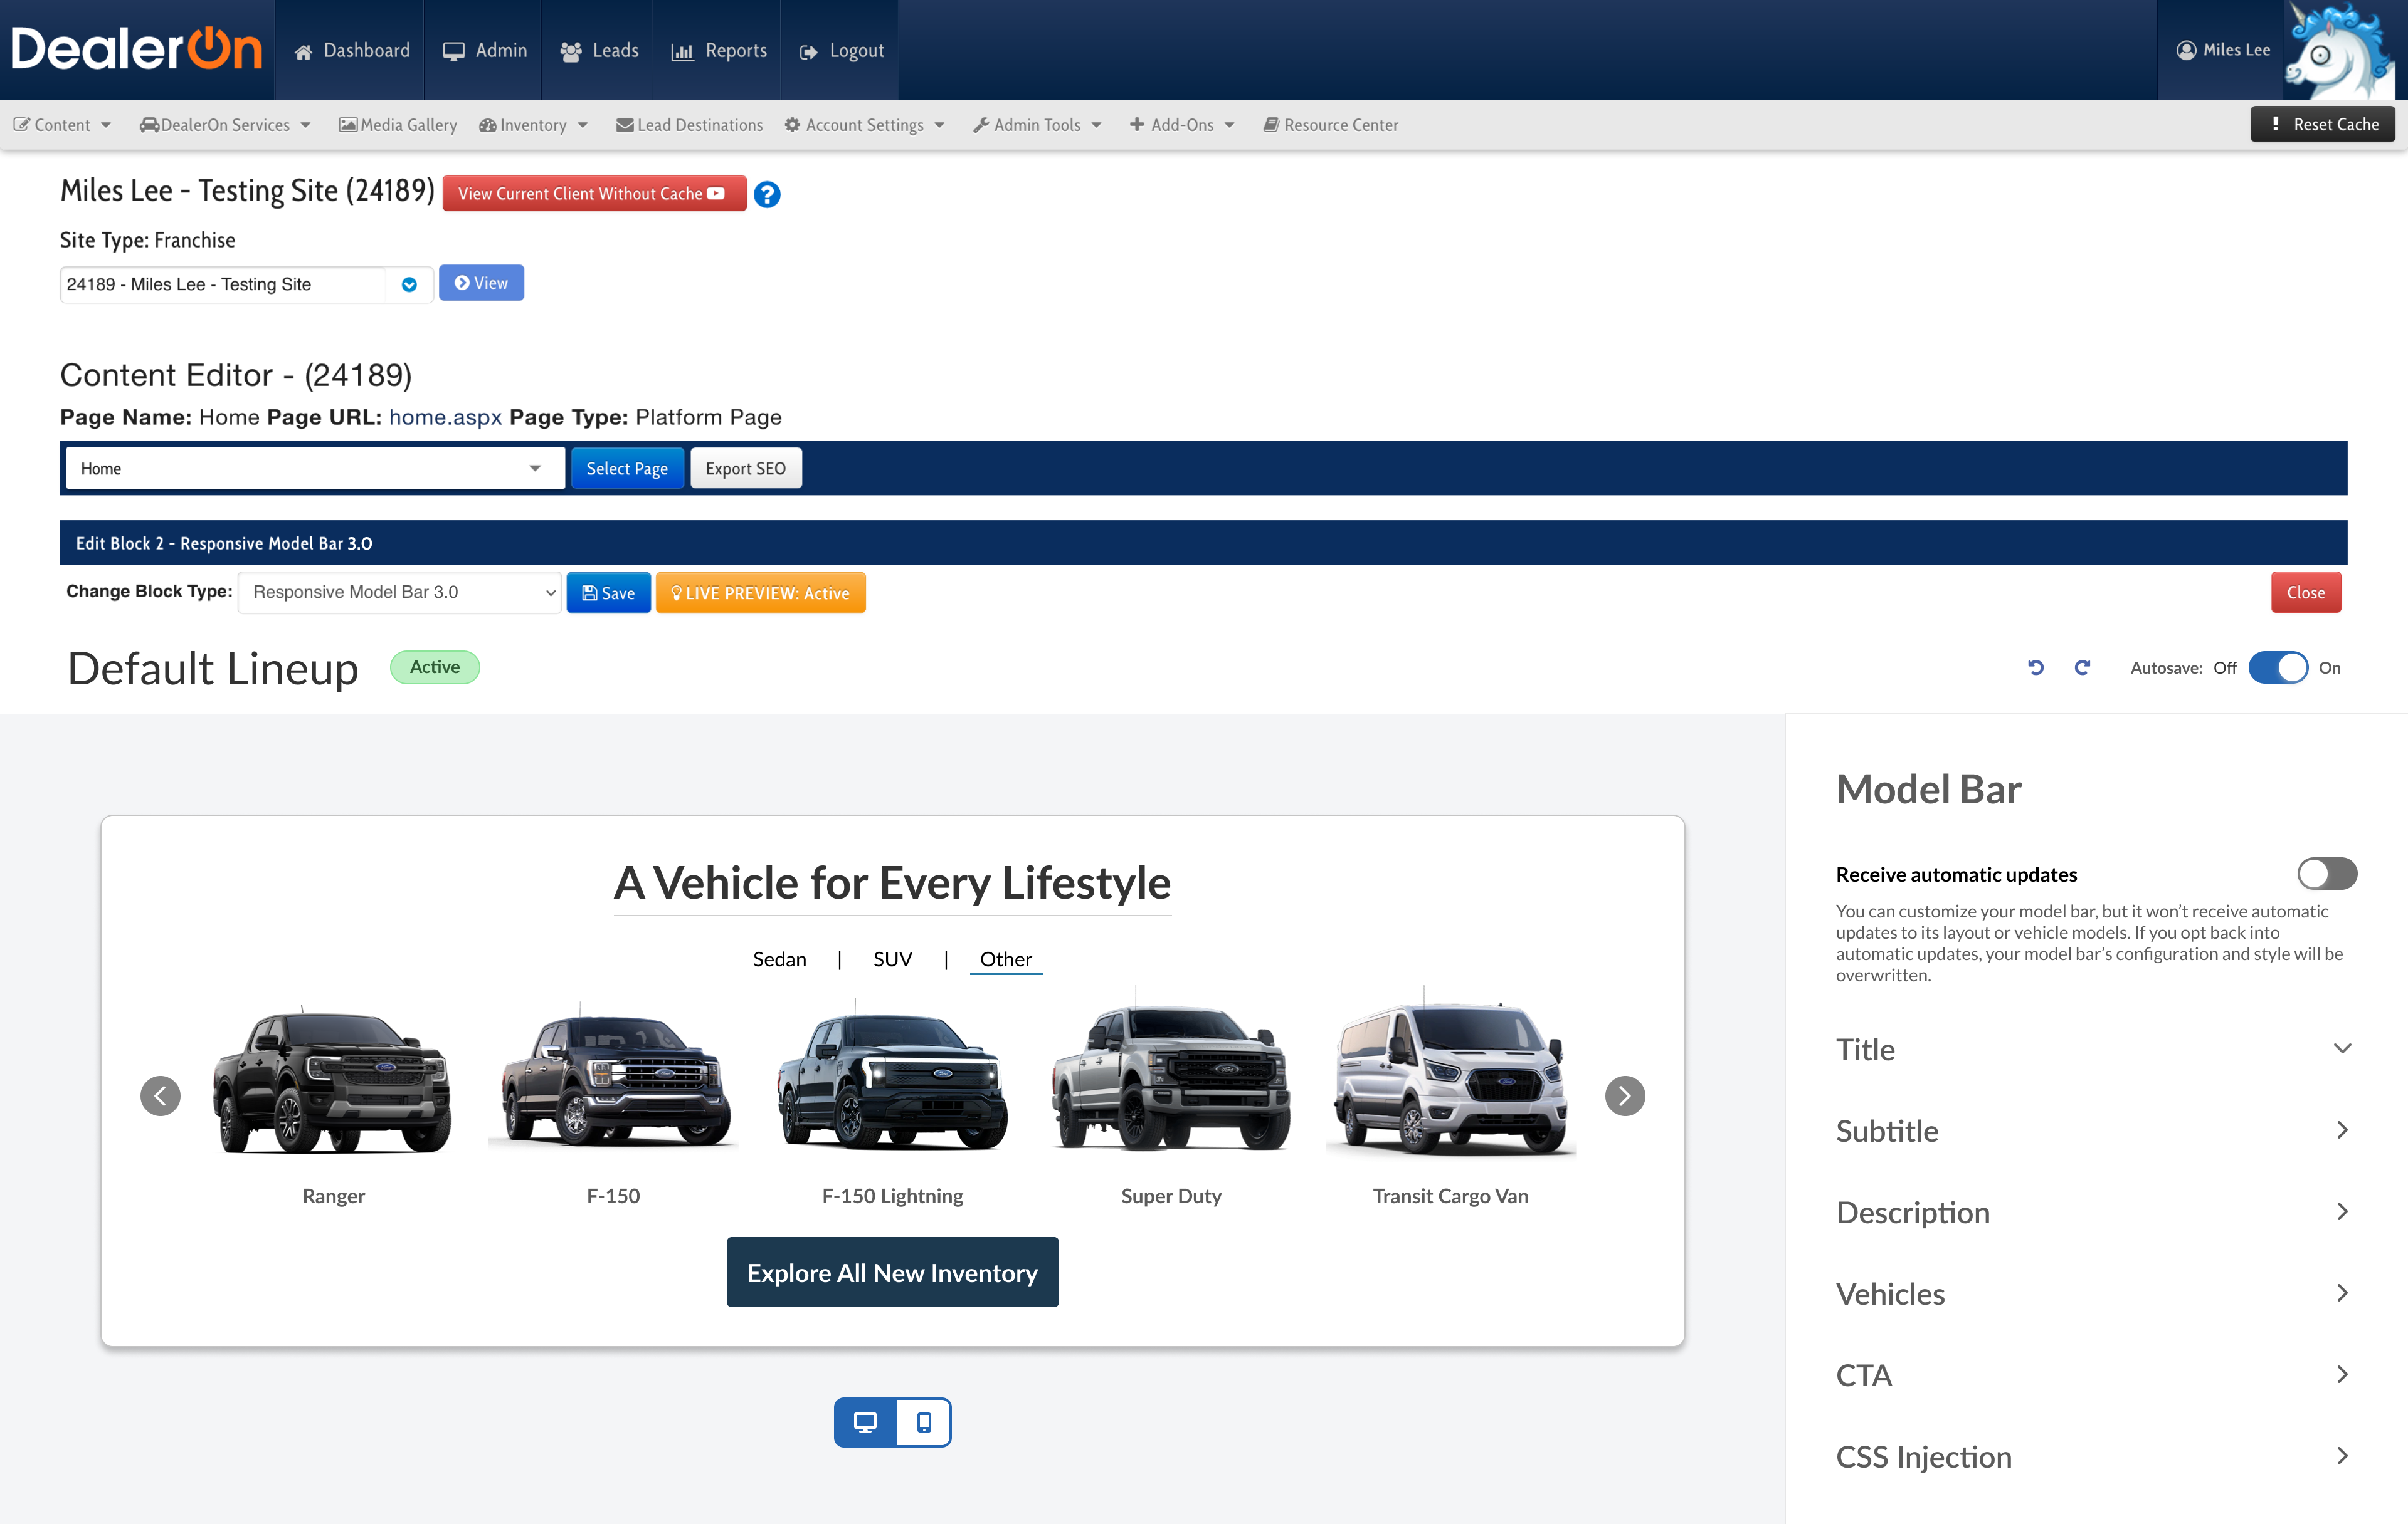Open Reports
Screen dimensions: 2408x1524
719,50
